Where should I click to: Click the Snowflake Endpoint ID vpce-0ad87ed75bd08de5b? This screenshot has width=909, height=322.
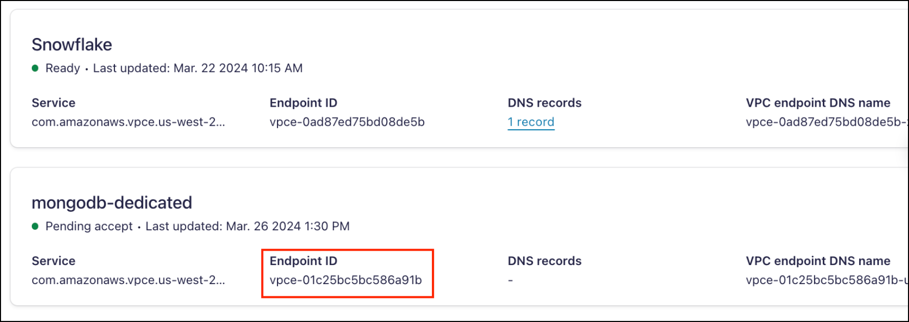[347, 122]
